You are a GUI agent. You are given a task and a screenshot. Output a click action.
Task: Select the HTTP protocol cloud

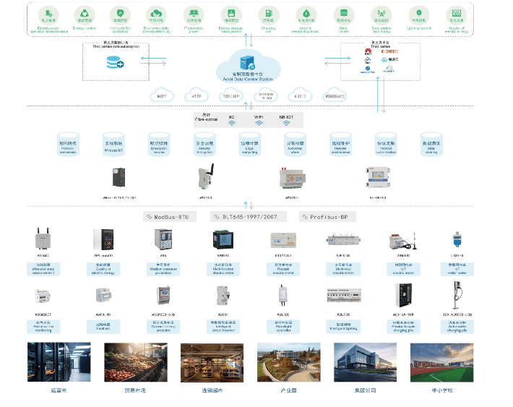197,95
